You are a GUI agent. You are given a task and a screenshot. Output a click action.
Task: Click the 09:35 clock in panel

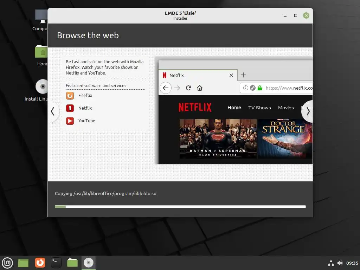pos(352,263)
